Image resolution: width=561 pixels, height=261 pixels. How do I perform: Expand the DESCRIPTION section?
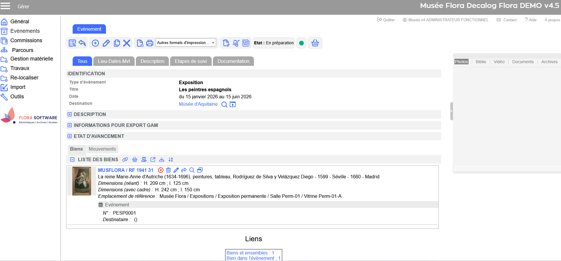(70, 114)
